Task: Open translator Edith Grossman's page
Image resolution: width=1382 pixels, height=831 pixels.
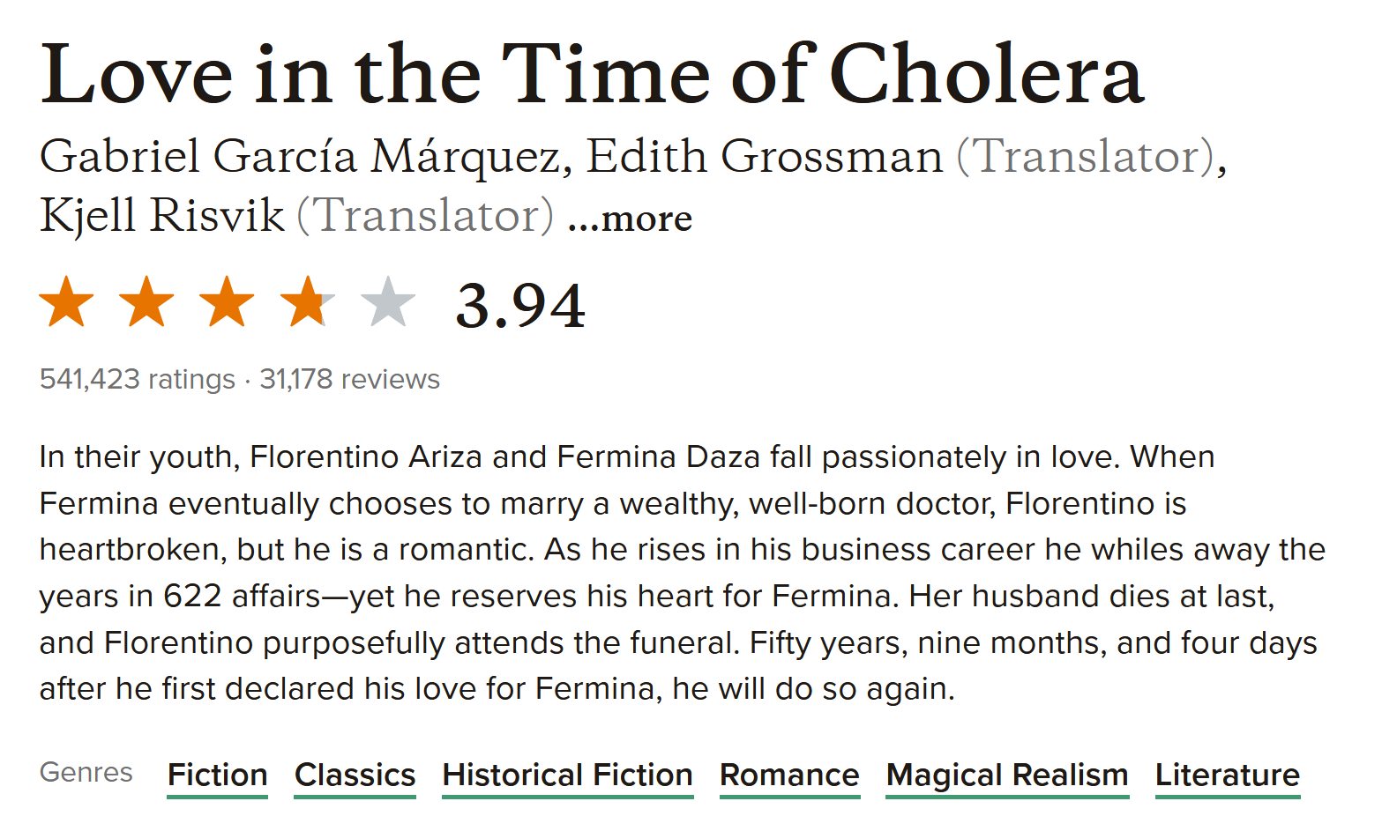Action: (764, 157)
